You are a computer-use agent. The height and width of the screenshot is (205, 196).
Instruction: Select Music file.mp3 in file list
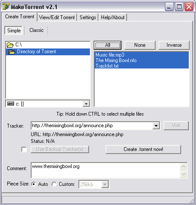click(141, 55)
